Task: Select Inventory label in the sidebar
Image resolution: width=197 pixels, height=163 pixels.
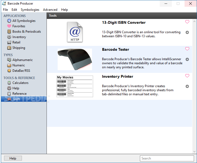Action: (x=19, y=37)
